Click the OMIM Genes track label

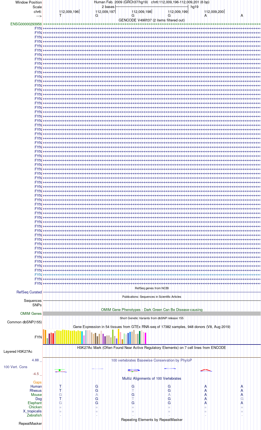[x=31, y=314]
